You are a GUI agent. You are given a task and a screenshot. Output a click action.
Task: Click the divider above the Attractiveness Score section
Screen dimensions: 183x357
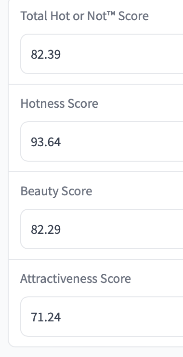(96, 259)
